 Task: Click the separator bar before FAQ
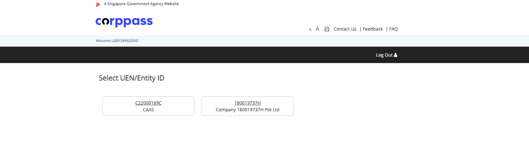pyautogui.click(x=387, y=29)
